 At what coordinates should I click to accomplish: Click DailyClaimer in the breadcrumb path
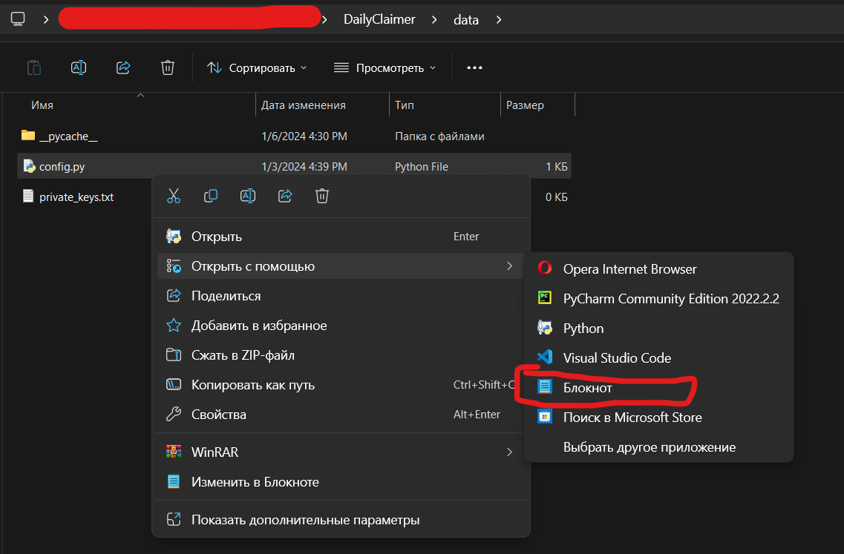(x=380, y=19)
